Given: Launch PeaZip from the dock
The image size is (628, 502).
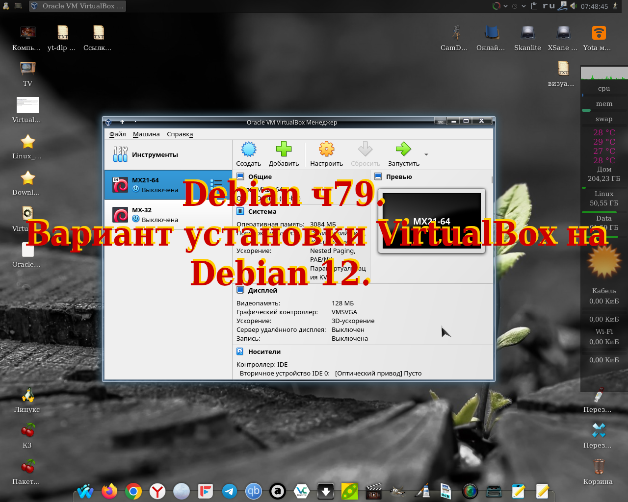Looking at the screenshot, I should coord(350,491).
